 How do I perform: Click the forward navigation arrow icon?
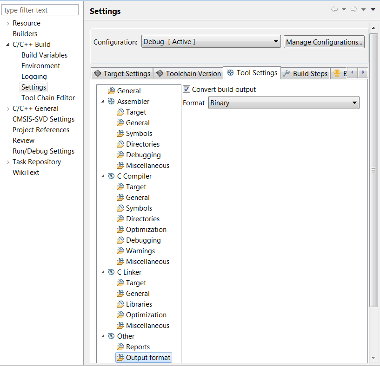coord(353,10)
